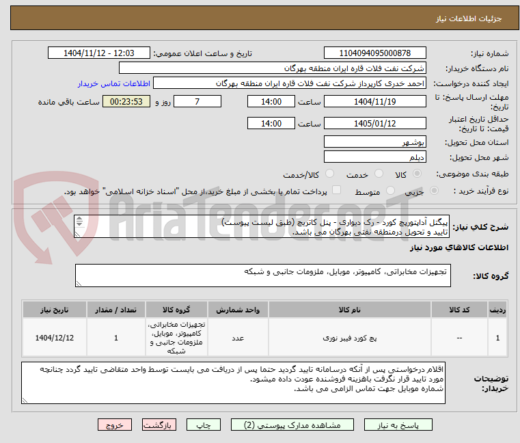Click the پچ کورد فیبر نوری item cell
This screenshot has width=520, height=443.
click(x=350, y=338)
